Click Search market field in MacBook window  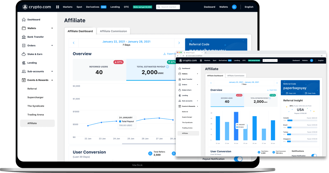168,7
